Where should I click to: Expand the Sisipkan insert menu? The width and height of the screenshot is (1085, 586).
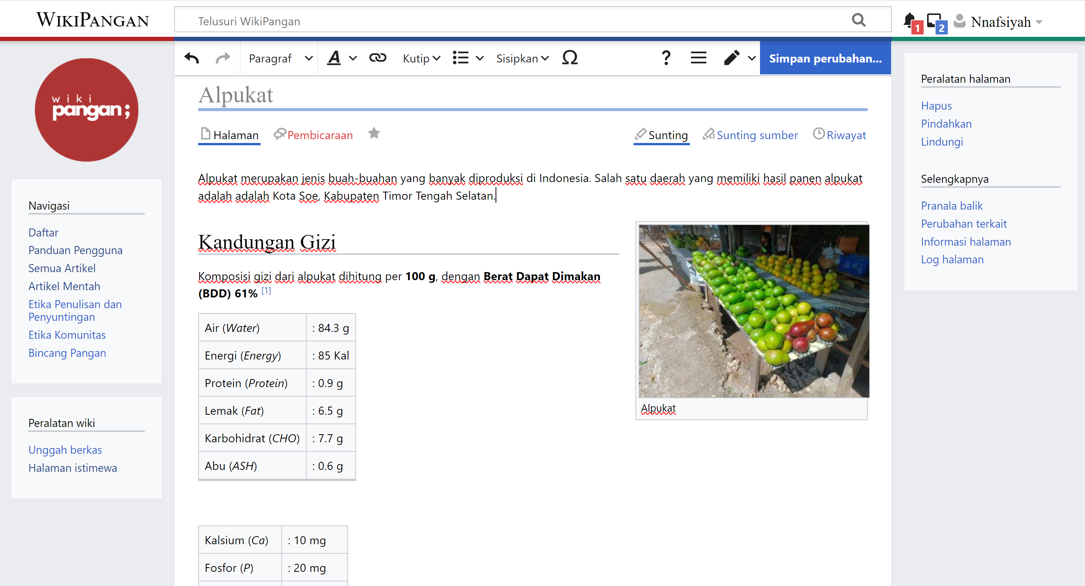tap(522, 59)
